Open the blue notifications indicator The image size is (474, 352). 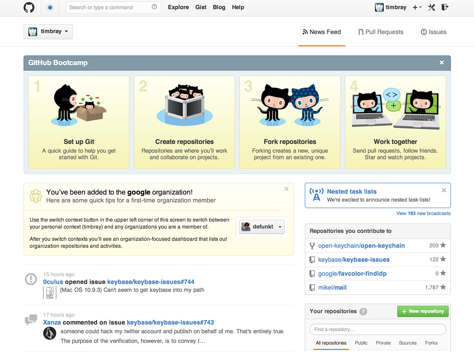coord(50,7)
